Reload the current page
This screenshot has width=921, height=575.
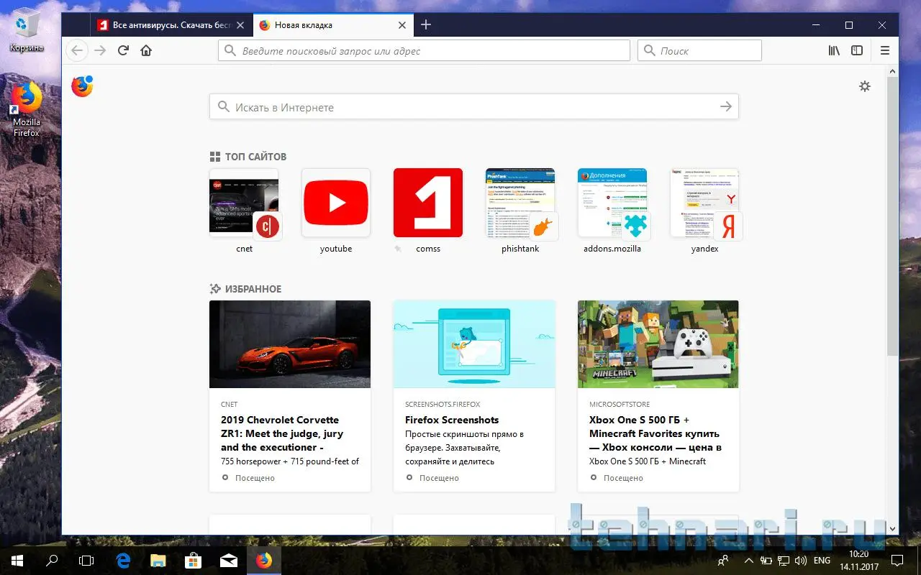pos(123,50)
